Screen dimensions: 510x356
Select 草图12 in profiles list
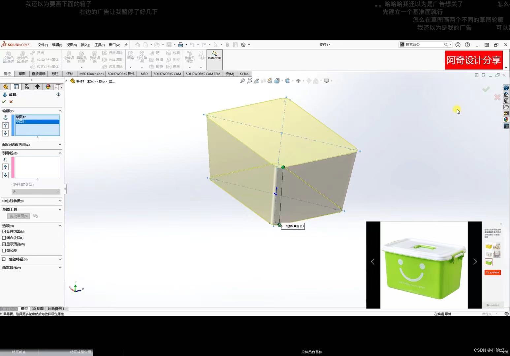pyautogui.click(x=37, y=117)
